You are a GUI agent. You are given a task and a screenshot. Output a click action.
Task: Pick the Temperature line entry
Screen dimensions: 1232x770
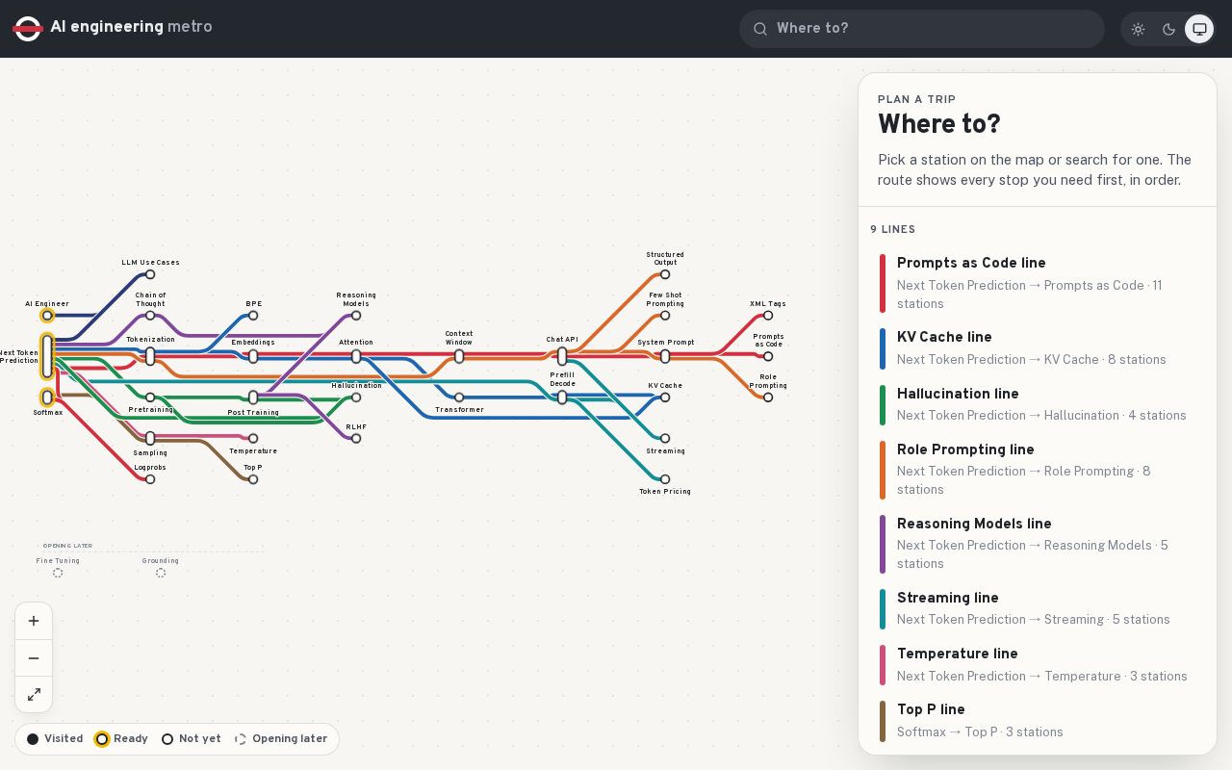(1038, 665)
